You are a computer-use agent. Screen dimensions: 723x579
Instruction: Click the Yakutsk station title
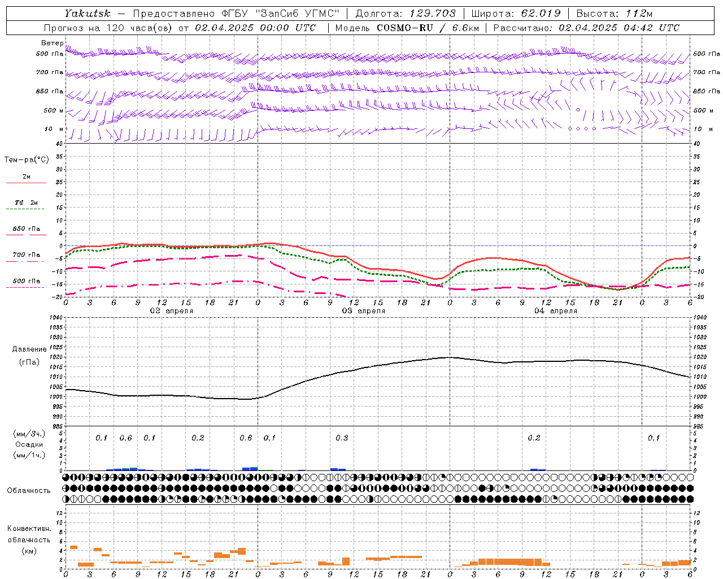[x=87, y=14]
